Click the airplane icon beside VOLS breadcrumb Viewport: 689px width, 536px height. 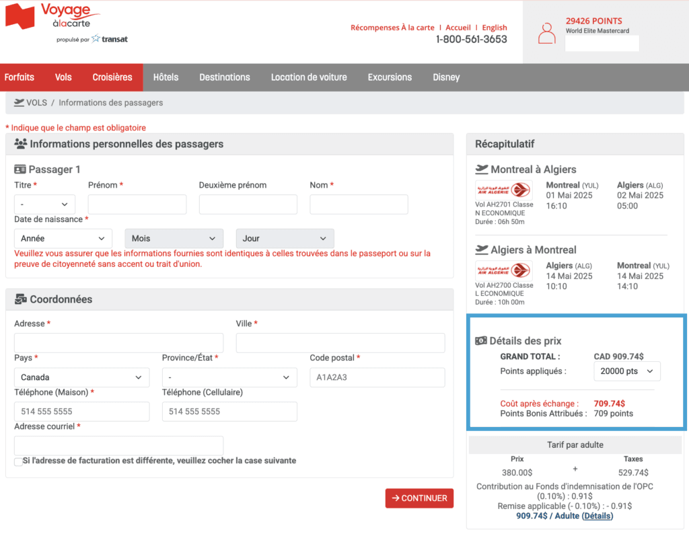(19, 103)
